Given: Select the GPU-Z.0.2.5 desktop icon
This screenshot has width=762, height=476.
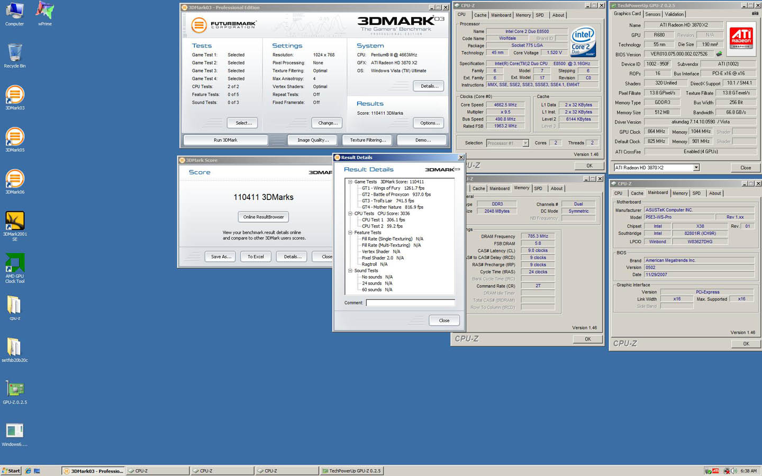Looking at the screenshot, I should [15, 392].
